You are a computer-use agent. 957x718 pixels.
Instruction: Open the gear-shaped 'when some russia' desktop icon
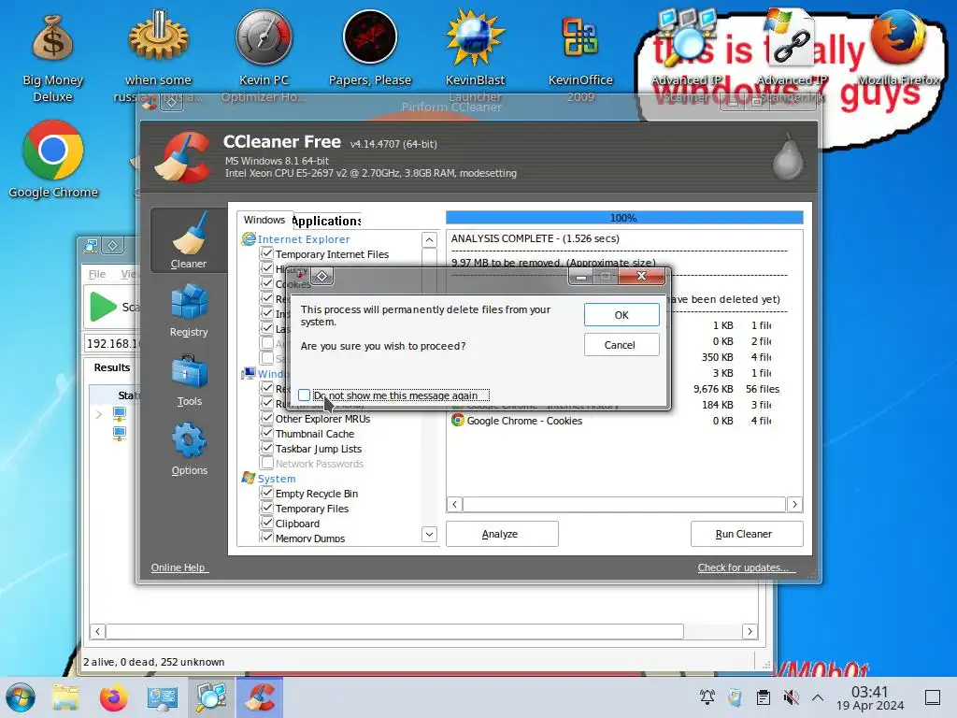click(158, 56)
